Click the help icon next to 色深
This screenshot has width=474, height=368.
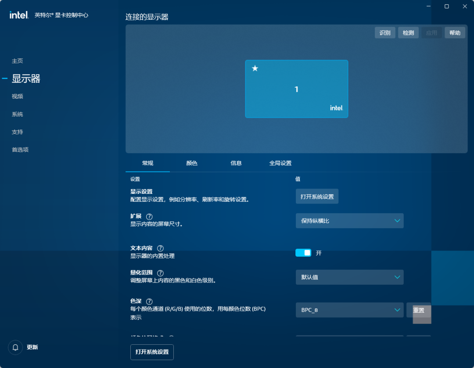pyautogui.click(x=149, y=301)
